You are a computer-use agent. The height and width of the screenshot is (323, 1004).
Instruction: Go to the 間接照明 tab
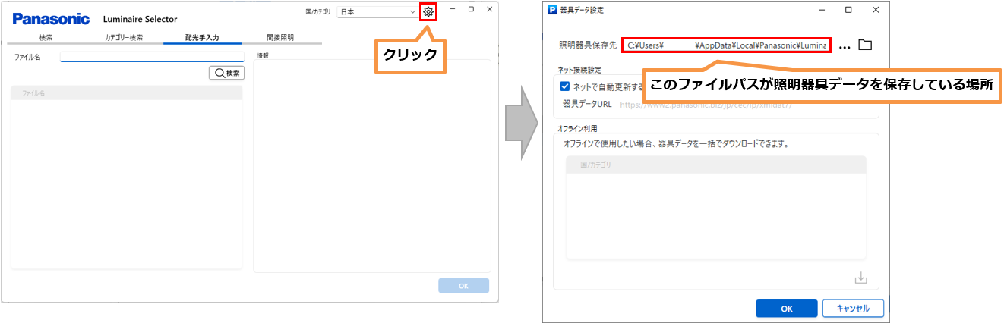click(280, 37)
